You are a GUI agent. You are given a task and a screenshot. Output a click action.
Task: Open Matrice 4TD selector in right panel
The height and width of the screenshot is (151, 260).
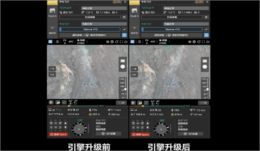click(172, 29)
